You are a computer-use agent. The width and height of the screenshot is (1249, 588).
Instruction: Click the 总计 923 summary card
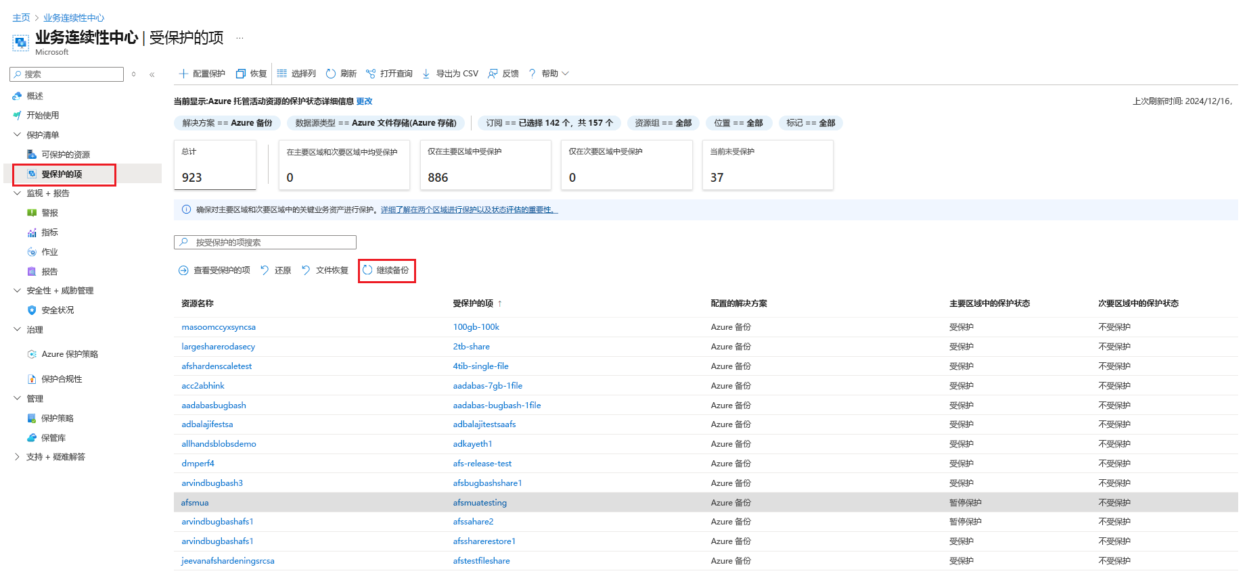click(215, 165)
